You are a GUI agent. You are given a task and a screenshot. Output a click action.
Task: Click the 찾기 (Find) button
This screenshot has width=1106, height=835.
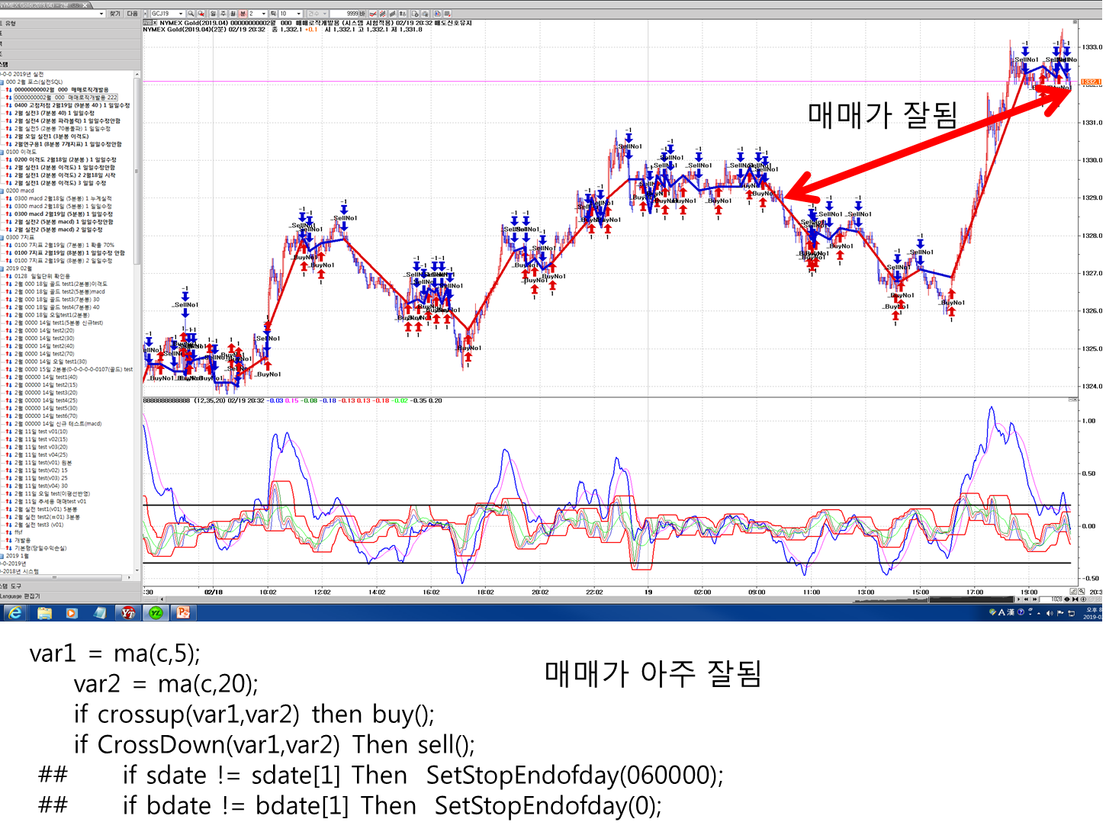point(114,14)
